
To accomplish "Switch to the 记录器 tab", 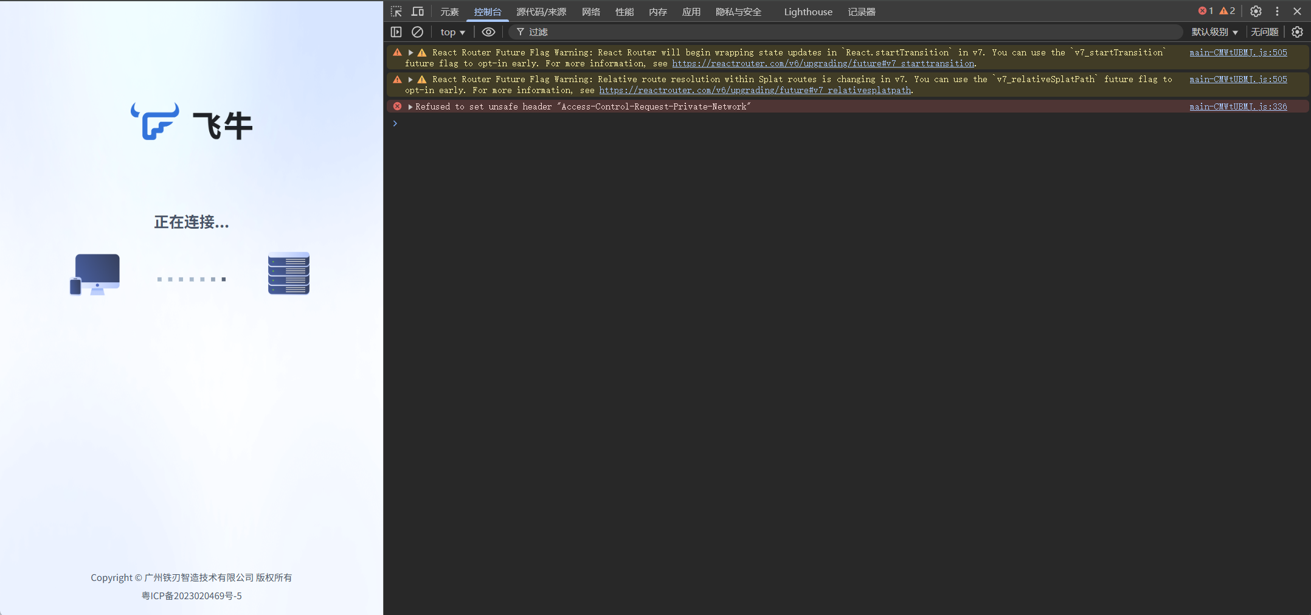I will pos(862,12).
